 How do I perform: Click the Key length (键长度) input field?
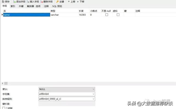tap(67, 104)
